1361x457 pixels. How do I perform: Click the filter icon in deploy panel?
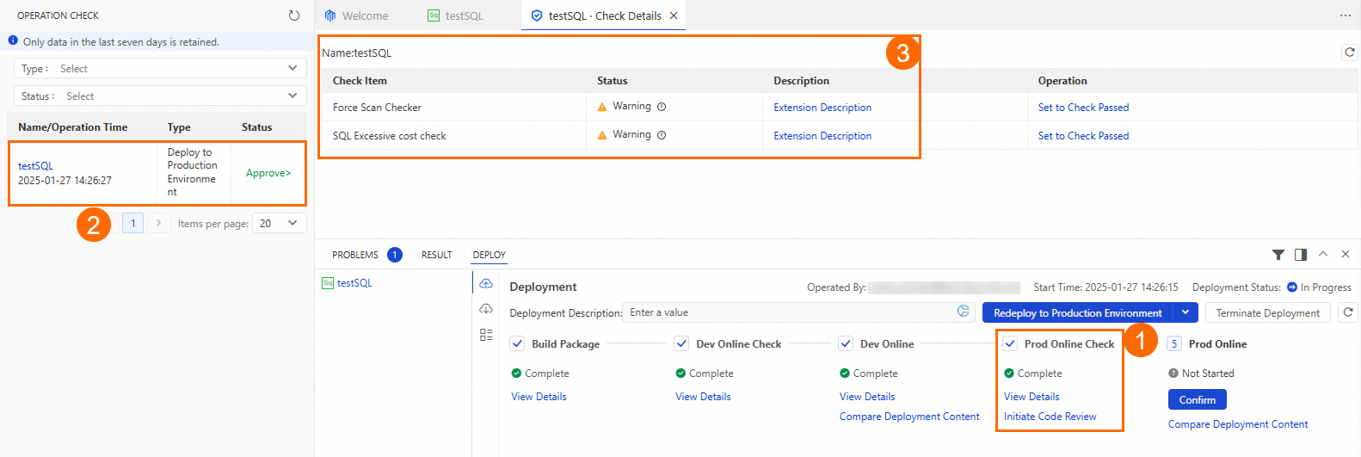(1278, 255)
